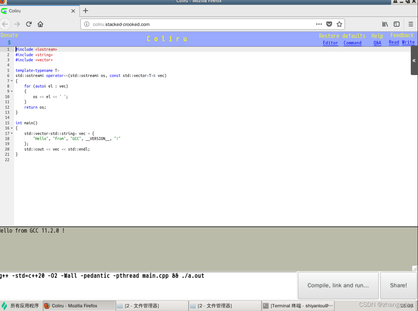Switch to first file manager taskbar window
The height and width of the screenshot is (311, 418).
coord(152,306)
